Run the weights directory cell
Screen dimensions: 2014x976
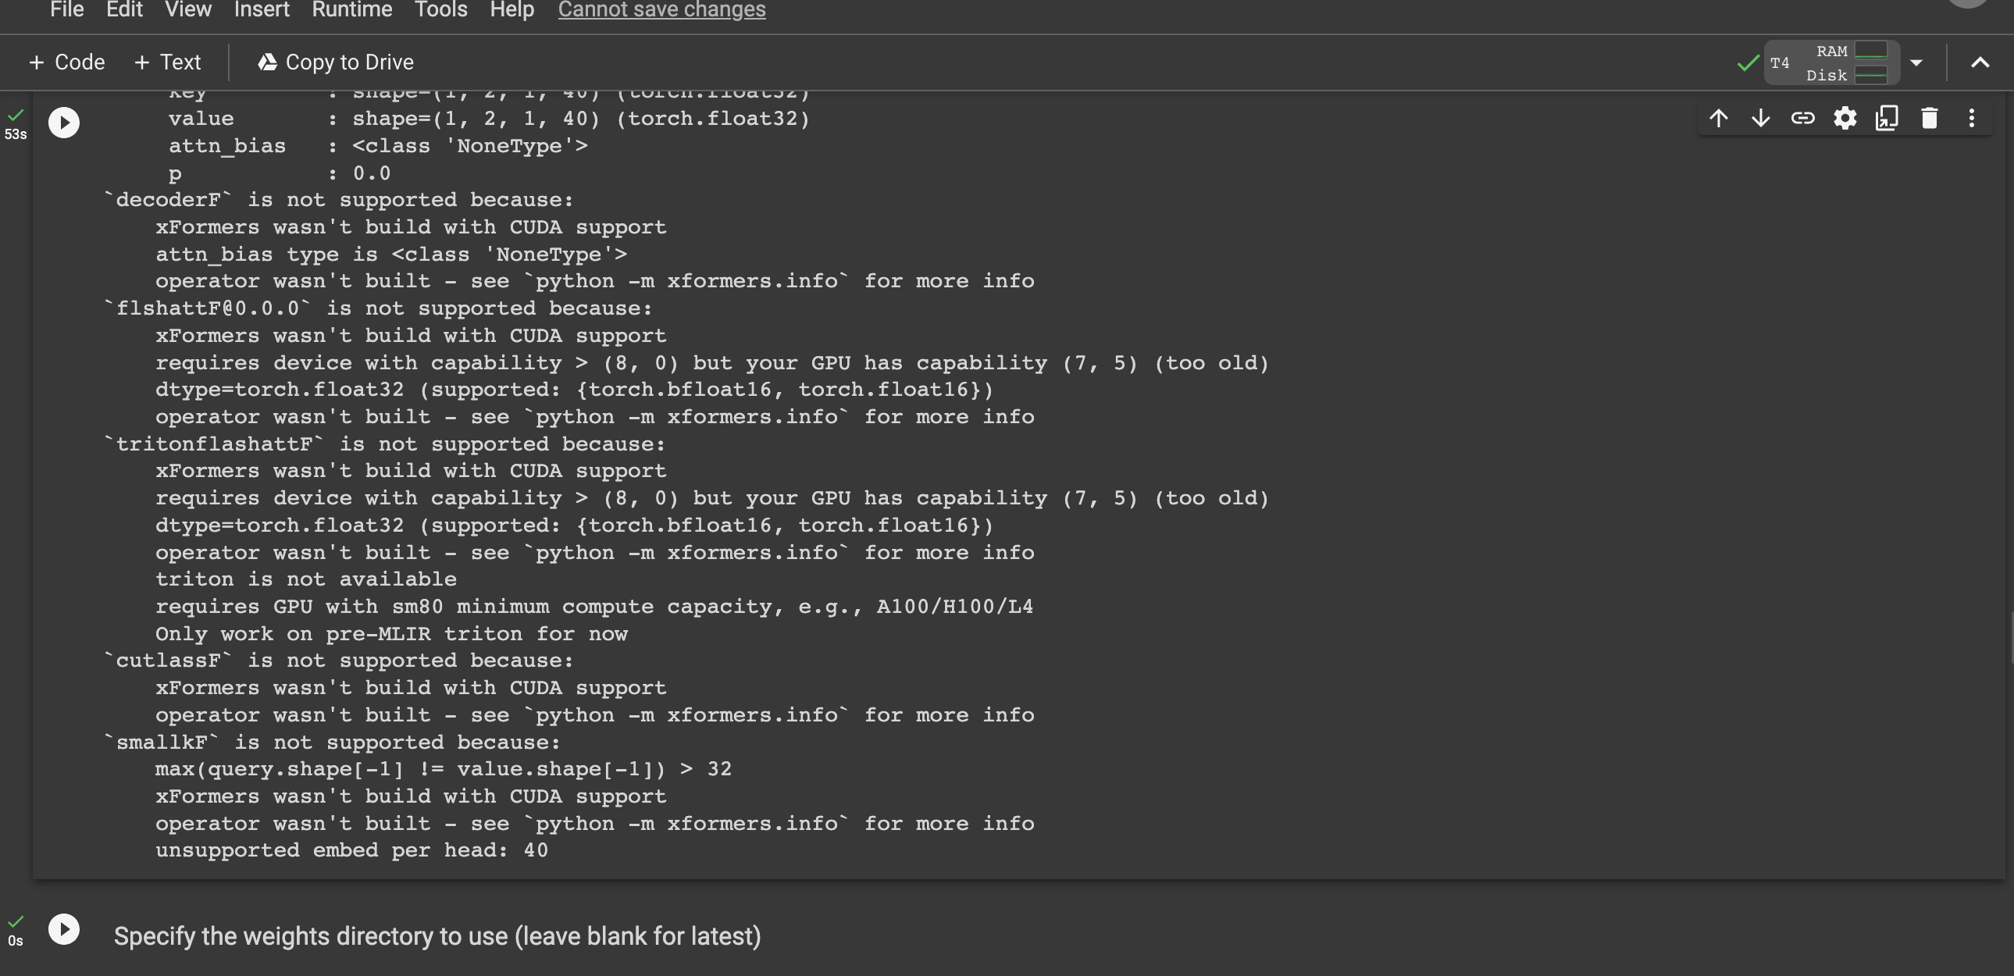tap(64, 929)
